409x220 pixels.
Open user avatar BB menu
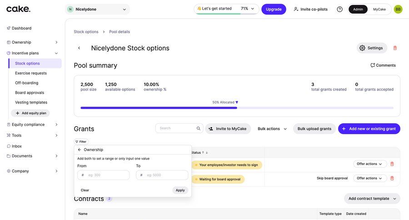point(398,9)
